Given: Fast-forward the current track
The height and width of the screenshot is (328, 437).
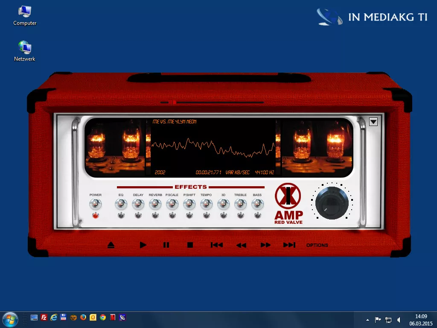Looking at the screenshot, I should [265, 245].
